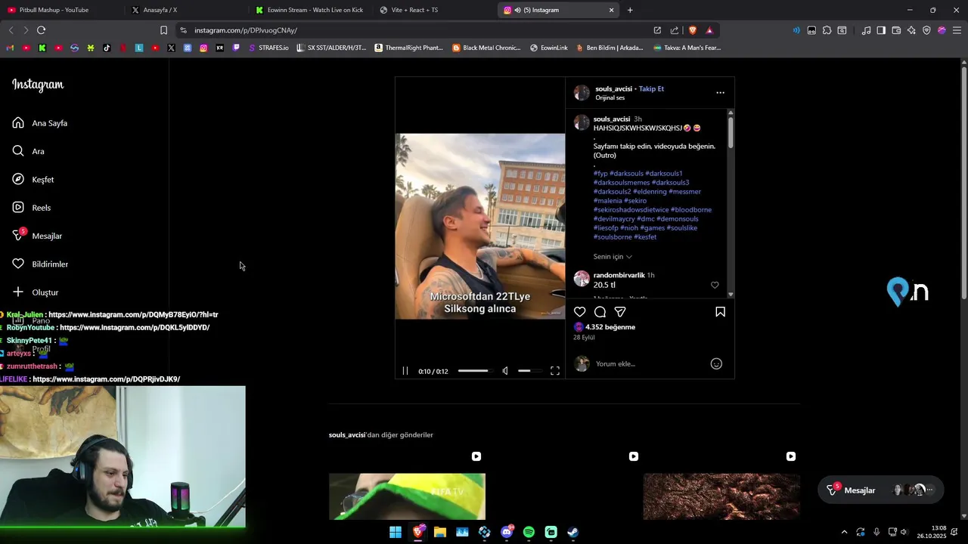Open the brown textured related post thumbnail
Screen dimensions: 968x544
point(721,496)
